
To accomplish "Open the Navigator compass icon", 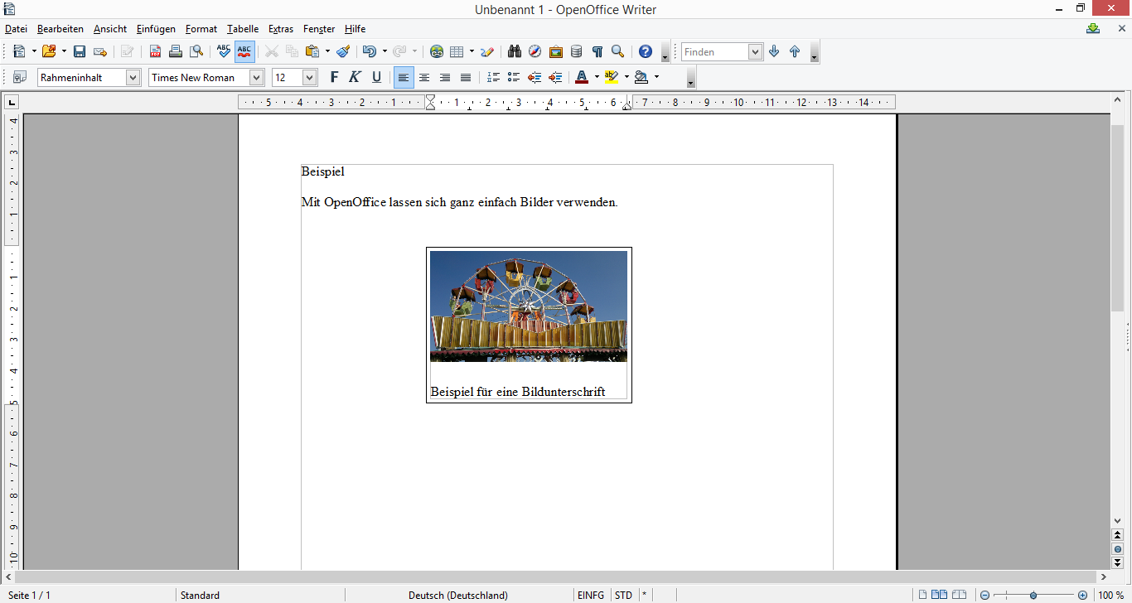I will point(535,51).
